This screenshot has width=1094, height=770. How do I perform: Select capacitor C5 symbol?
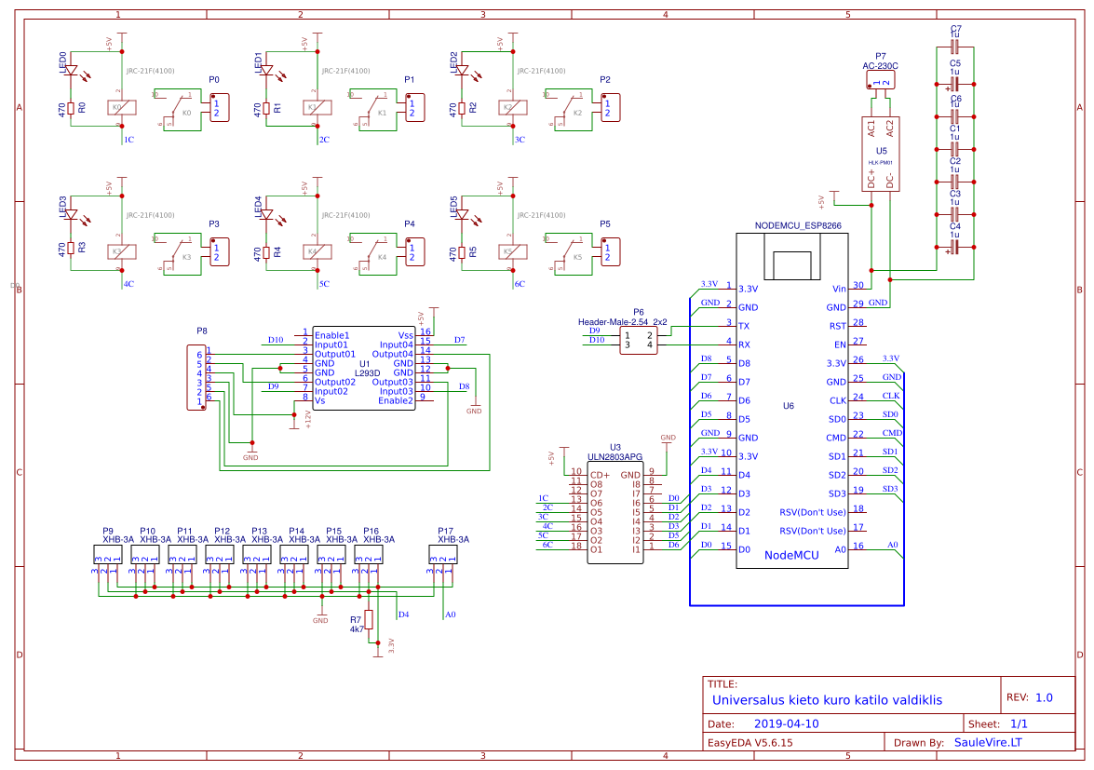955,85
